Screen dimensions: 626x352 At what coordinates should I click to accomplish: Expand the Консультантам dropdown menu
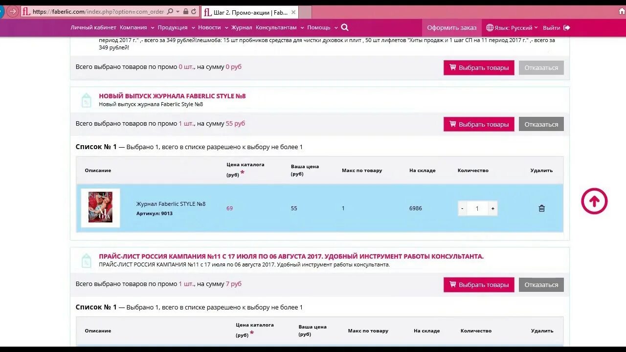click(x=280, y=28)
